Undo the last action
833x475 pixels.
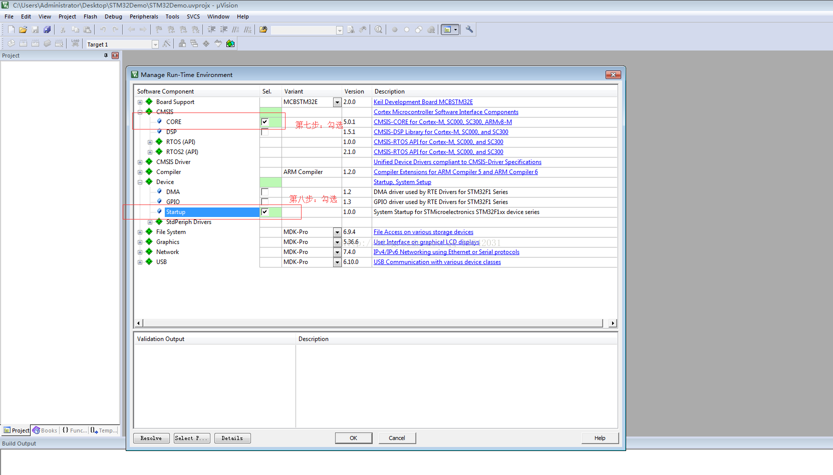click(x=103, y=29)
